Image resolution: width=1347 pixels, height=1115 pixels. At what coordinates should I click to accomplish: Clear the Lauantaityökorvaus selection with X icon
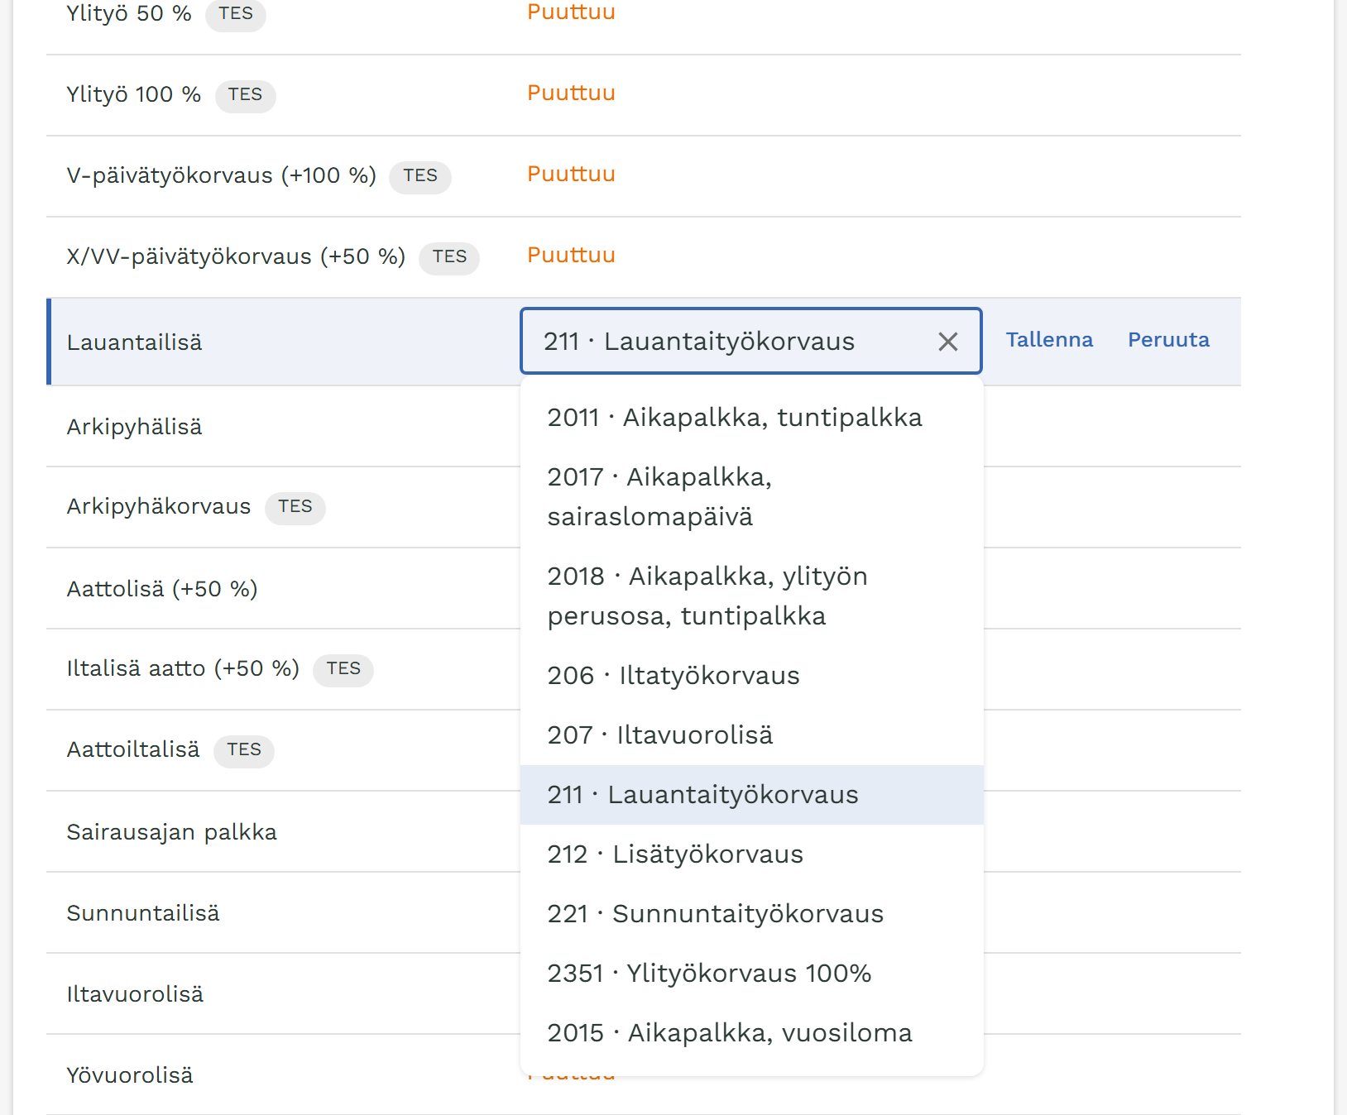pos(948,342)
